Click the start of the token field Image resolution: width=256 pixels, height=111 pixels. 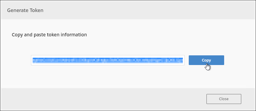tap(33, 60)
